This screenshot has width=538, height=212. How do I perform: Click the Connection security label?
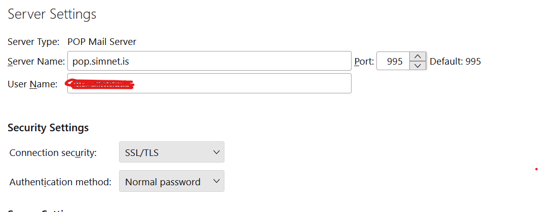point(53,152)
